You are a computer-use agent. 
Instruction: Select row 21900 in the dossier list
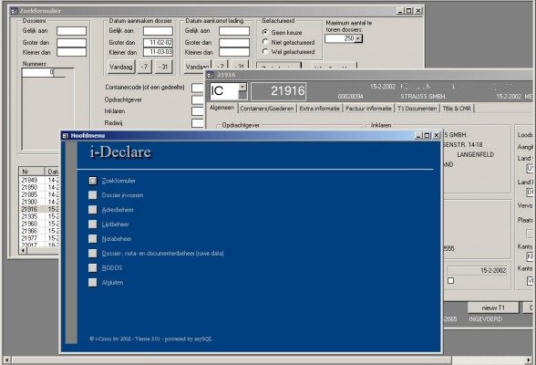tap(39, 202)
